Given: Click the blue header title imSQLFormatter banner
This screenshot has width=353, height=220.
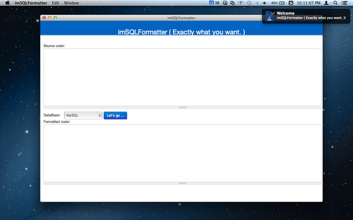Looking at the screenshot, I should [181, 32].
